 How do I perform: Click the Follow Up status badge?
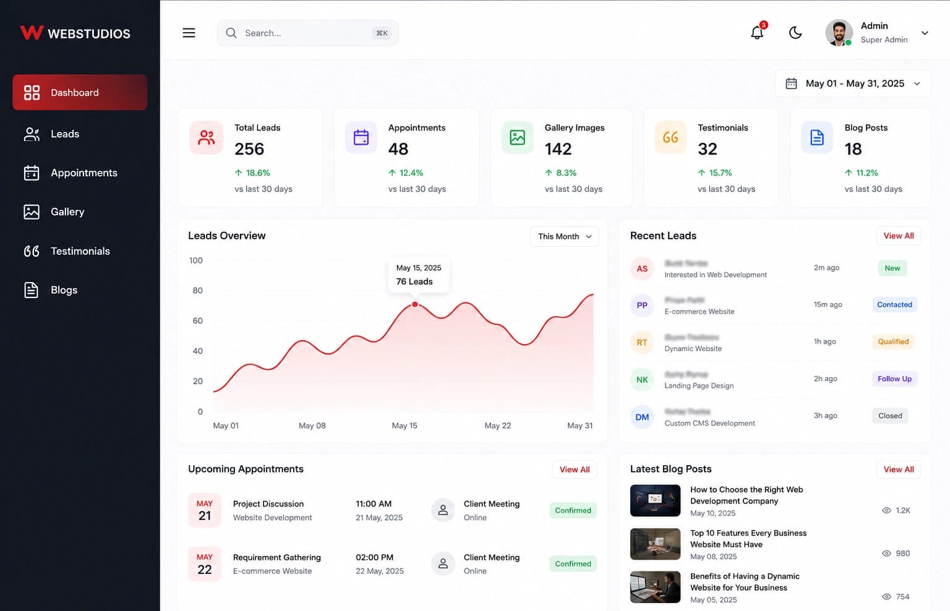[x=894, y=378]
